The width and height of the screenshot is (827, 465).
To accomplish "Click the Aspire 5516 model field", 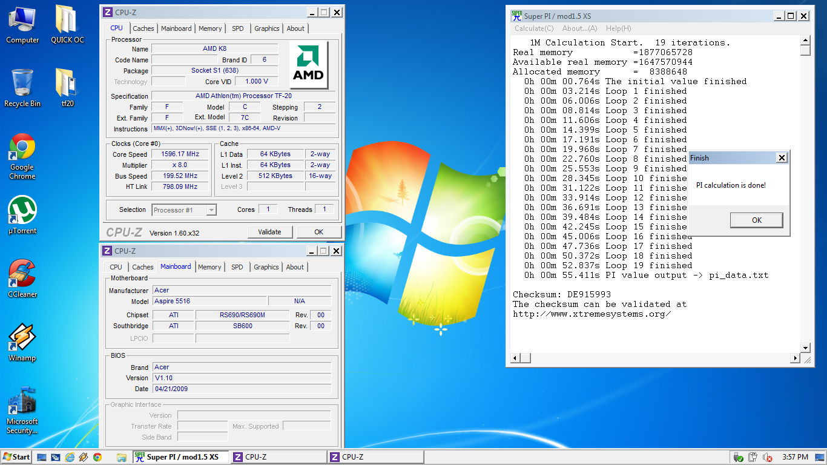I will [x=209, y=302].
